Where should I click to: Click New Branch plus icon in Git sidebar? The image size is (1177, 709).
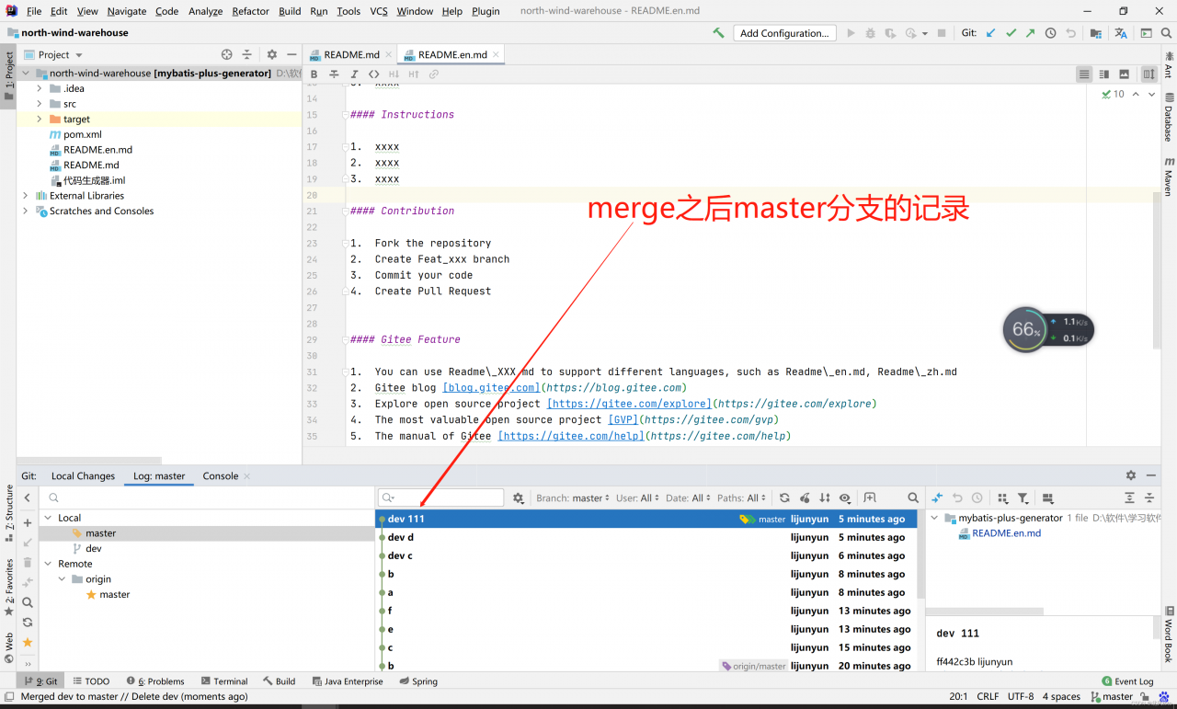28,522
